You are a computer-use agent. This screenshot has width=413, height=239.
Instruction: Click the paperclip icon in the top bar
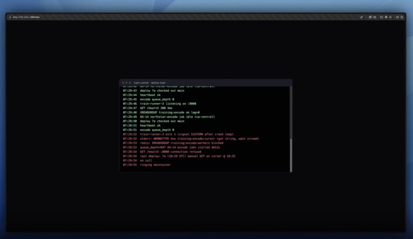click(361, 17)
